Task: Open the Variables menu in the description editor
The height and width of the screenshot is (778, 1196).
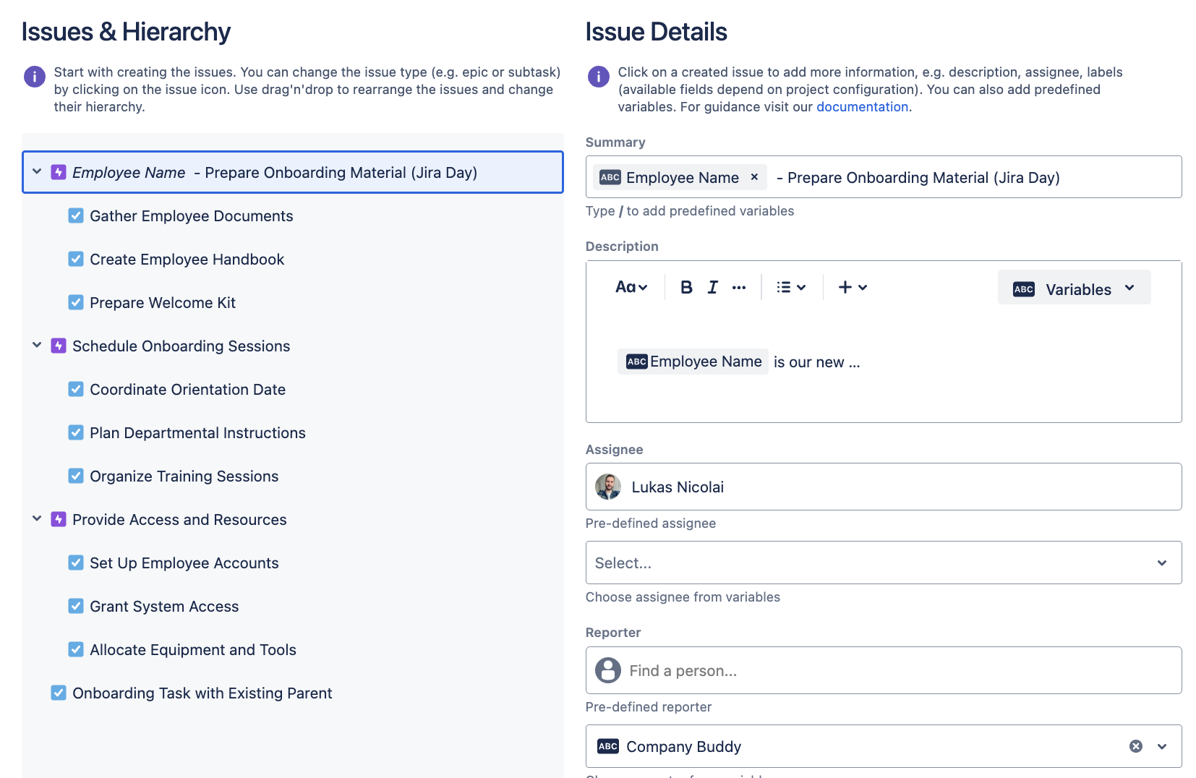Action: point(1074,287)
